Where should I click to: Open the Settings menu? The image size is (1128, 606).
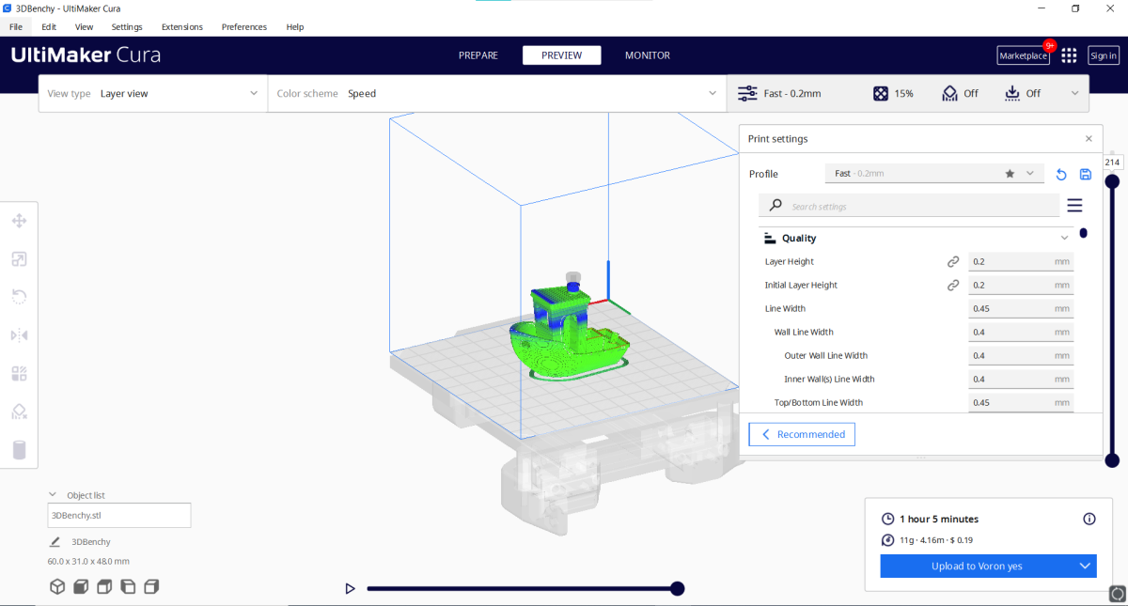coord(127,27)
